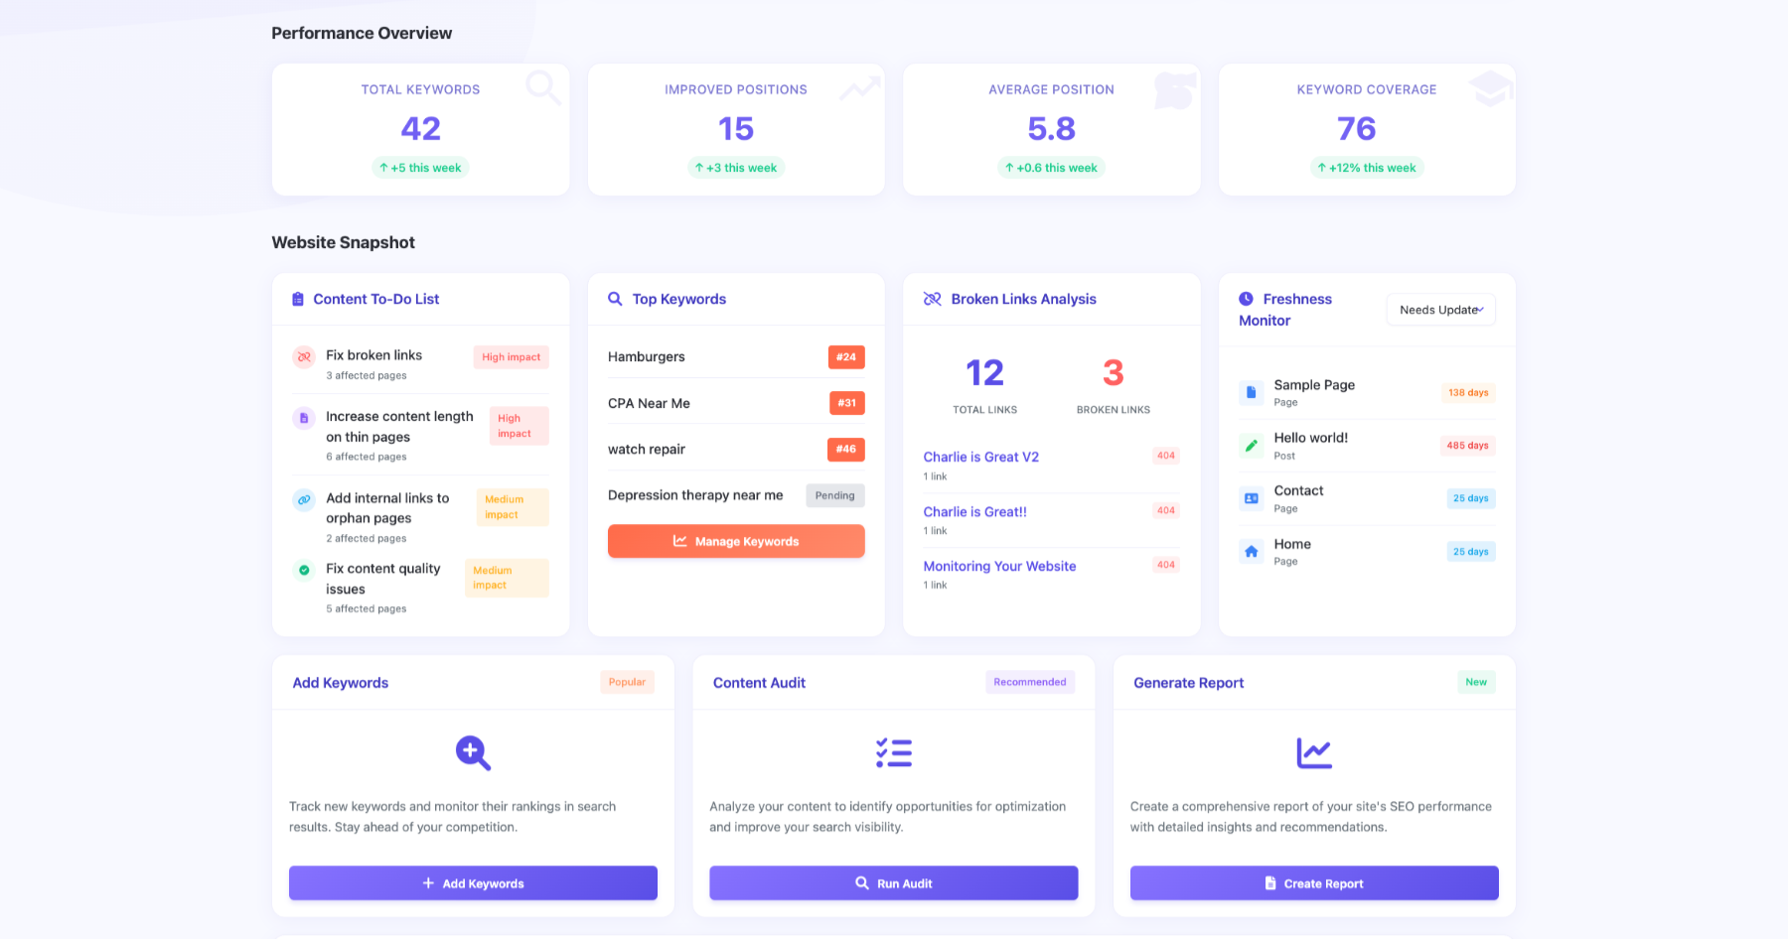Click the Add Keywords button
Viewport: 1788px width, 939px height.
click(x=473, y=883)
